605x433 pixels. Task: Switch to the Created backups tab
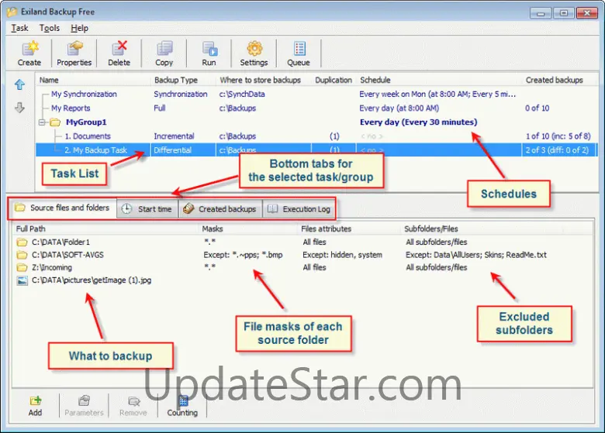220,209
